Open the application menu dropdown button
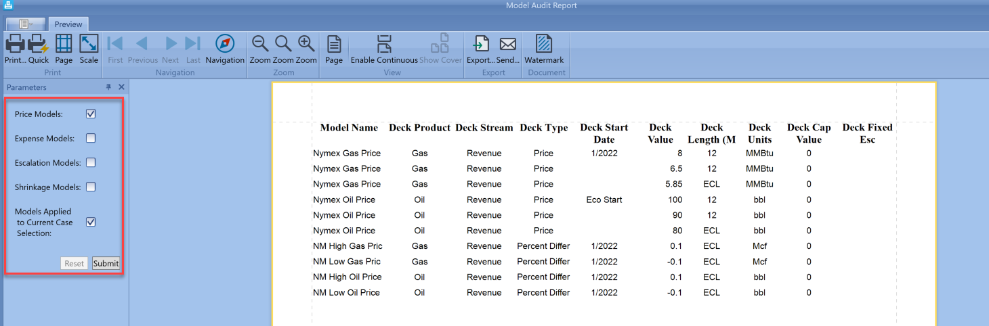Viewport: 989px width, 326px height. click(26, 24)
